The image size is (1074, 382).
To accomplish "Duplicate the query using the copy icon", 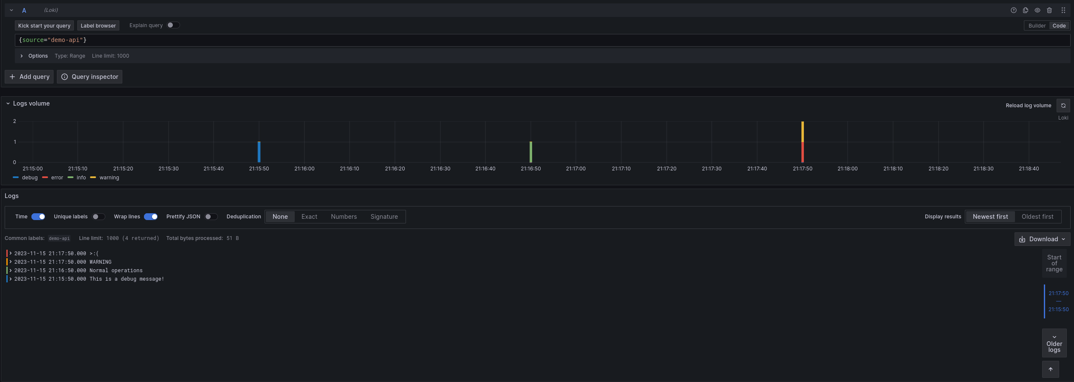I will click(x=1025, y=10).
